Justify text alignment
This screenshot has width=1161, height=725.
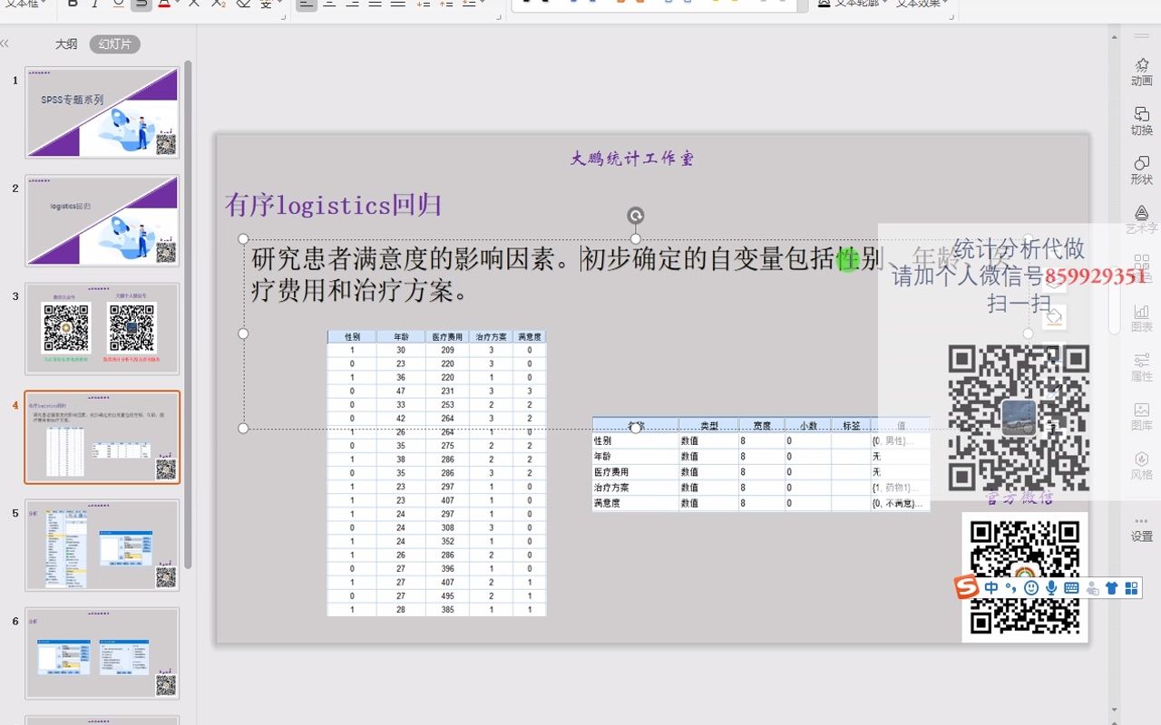click(x=375, y=4)
